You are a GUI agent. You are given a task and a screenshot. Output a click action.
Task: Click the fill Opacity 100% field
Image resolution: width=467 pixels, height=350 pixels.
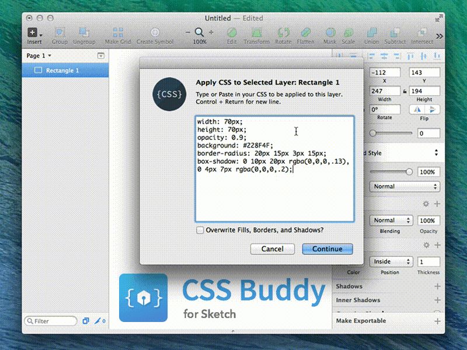pyautogui.click(x=428, y=220)
